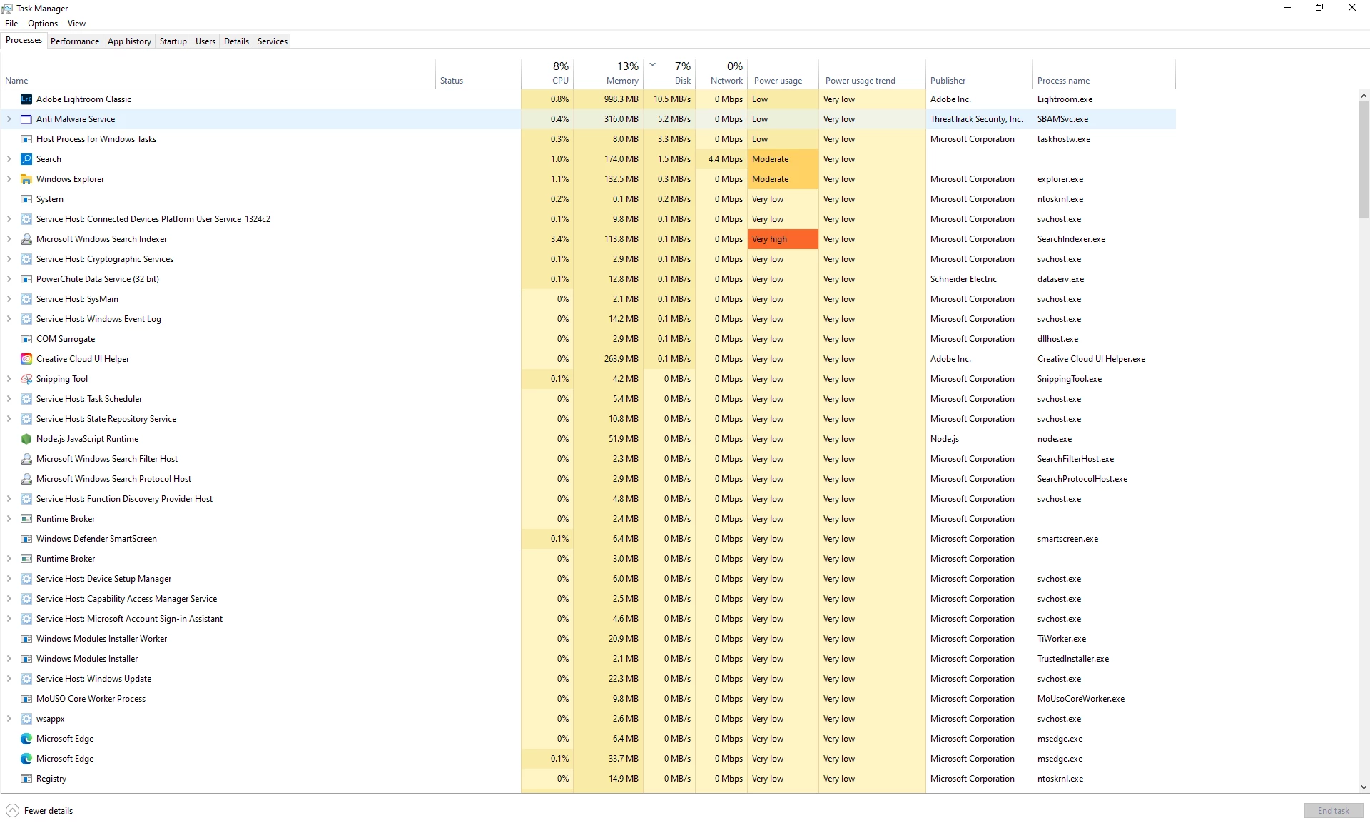Open the Options menu
Image resolution: width=1370 pixels, height=828 pixels.
tap(43, 24)
